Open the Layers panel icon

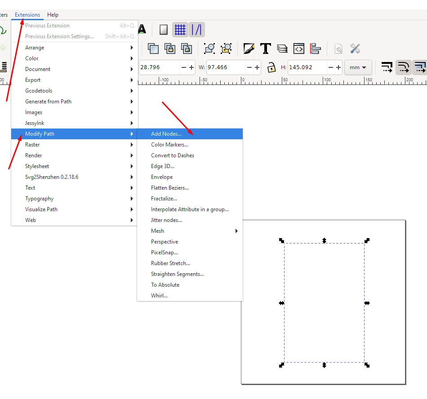point(282,49)
